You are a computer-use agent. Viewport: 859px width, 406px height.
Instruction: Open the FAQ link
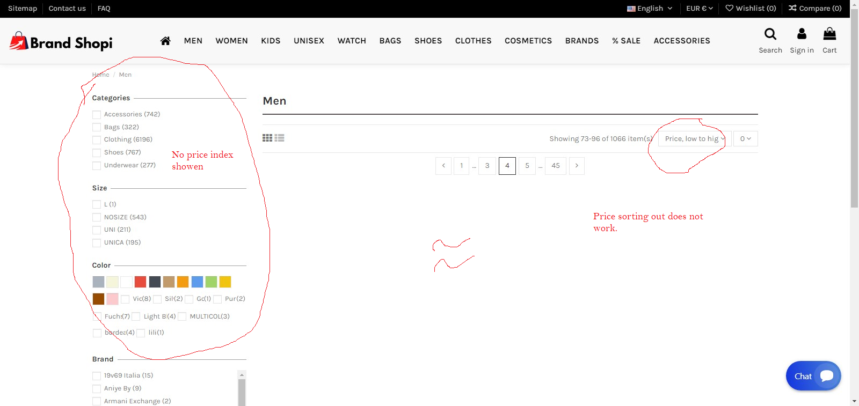coord(104,8)
